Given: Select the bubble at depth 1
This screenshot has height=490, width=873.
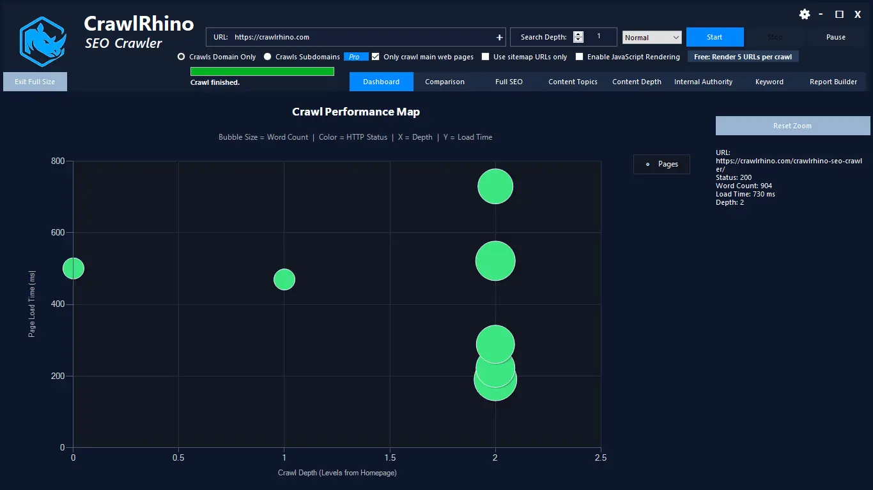Looking at the screenshot, I should coord(284,279).
